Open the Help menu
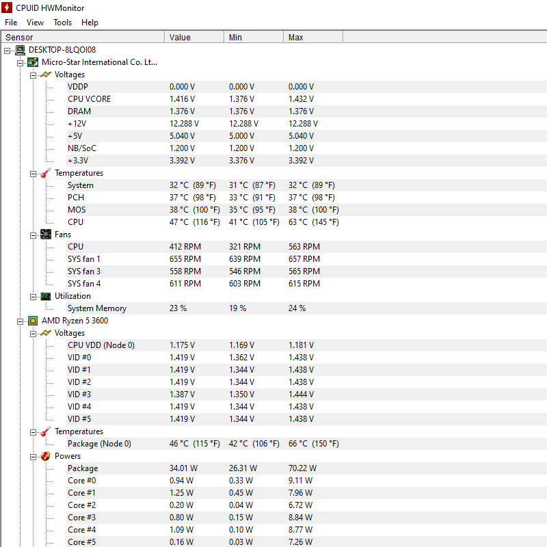547x547 pixels. (90, 23)
